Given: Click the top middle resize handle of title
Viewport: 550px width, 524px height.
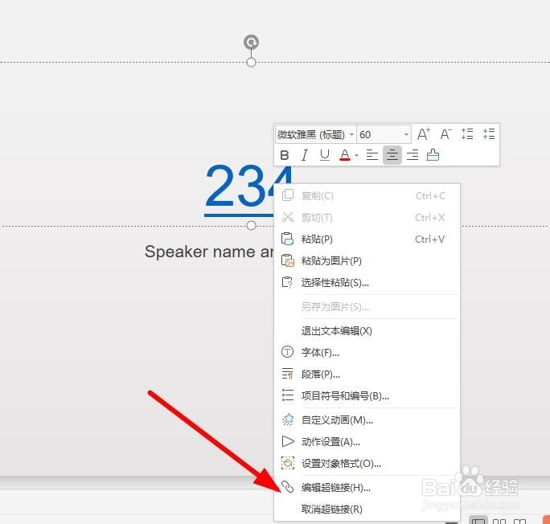Looking at the screenshot, I should point(251,63).
